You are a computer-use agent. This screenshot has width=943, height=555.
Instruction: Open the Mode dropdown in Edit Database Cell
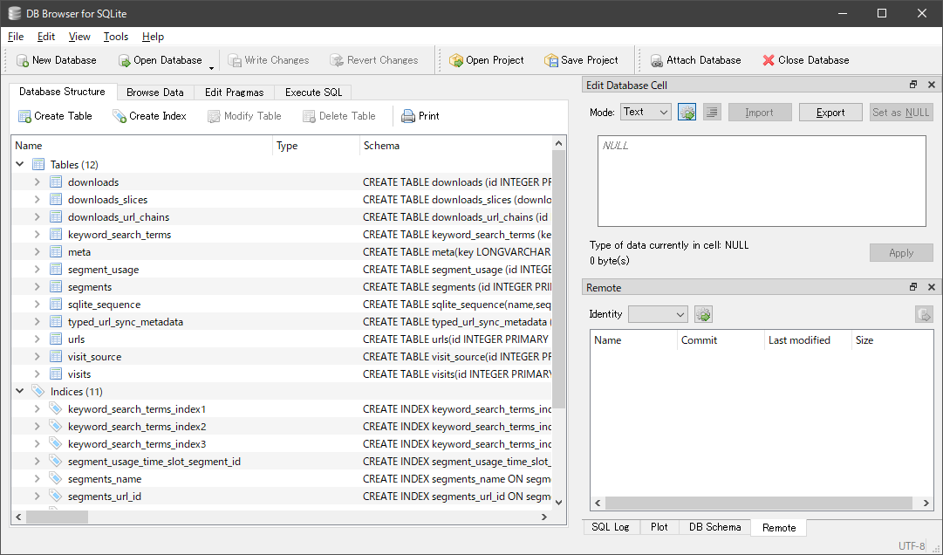(x=646, y=112)
